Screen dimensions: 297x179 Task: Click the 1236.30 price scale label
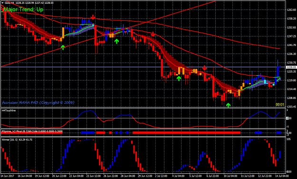coord(291,54)
